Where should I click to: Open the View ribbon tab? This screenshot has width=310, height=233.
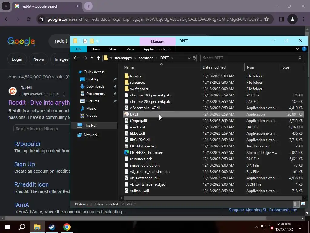[130, 49]
